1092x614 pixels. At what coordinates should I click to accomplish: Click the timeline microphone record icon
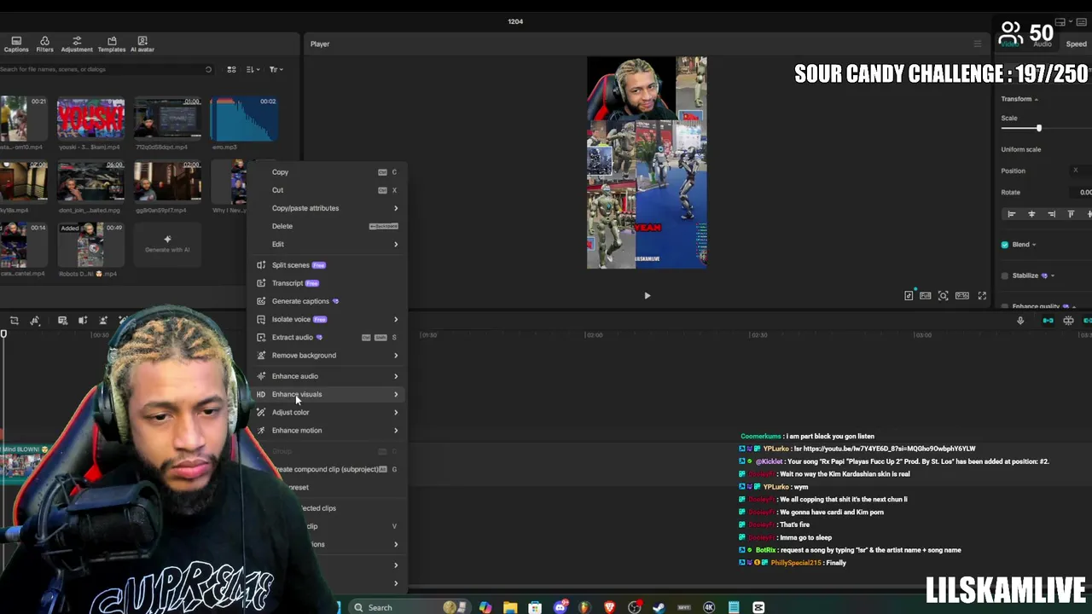click(x=1020, y=321)
